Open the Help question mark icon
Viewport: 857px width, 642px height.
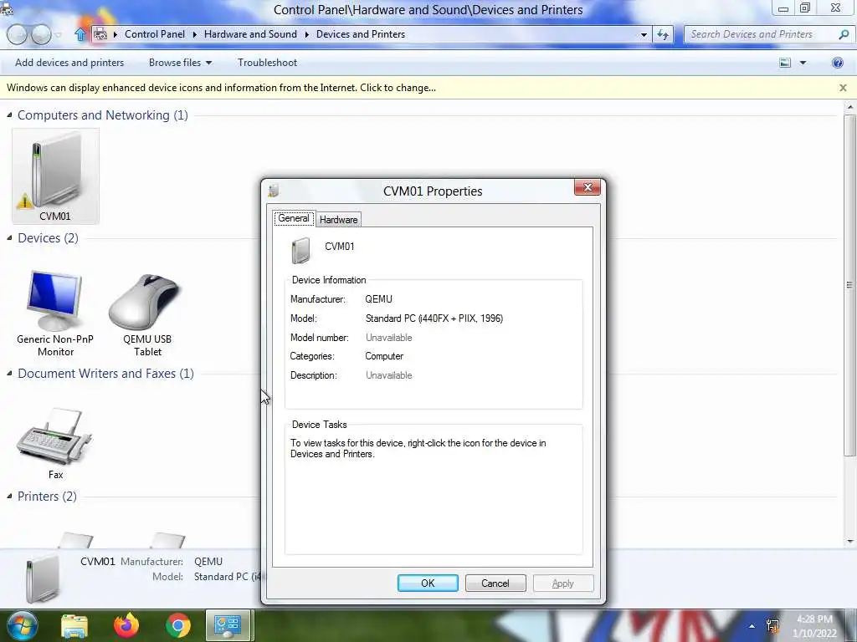[837, 63]
